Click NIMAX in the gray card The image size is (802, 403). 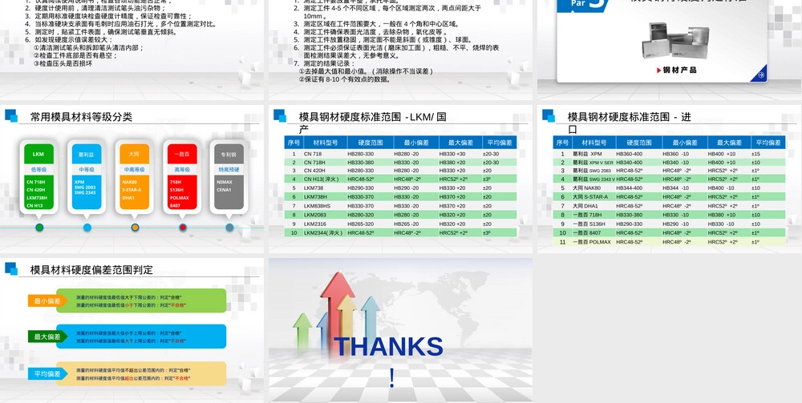pos(224,182)
